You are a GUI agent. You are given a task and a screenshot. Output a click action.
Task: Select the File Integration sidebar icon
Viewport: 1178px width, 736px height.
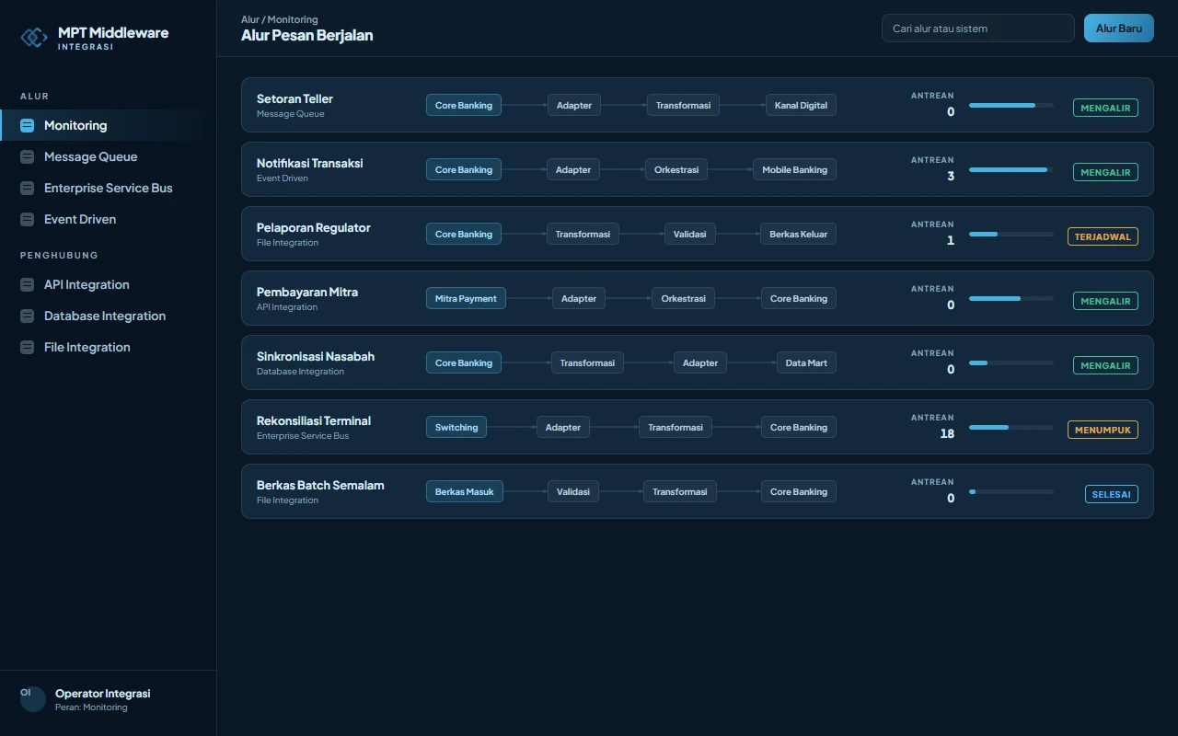tap(27, 347)
